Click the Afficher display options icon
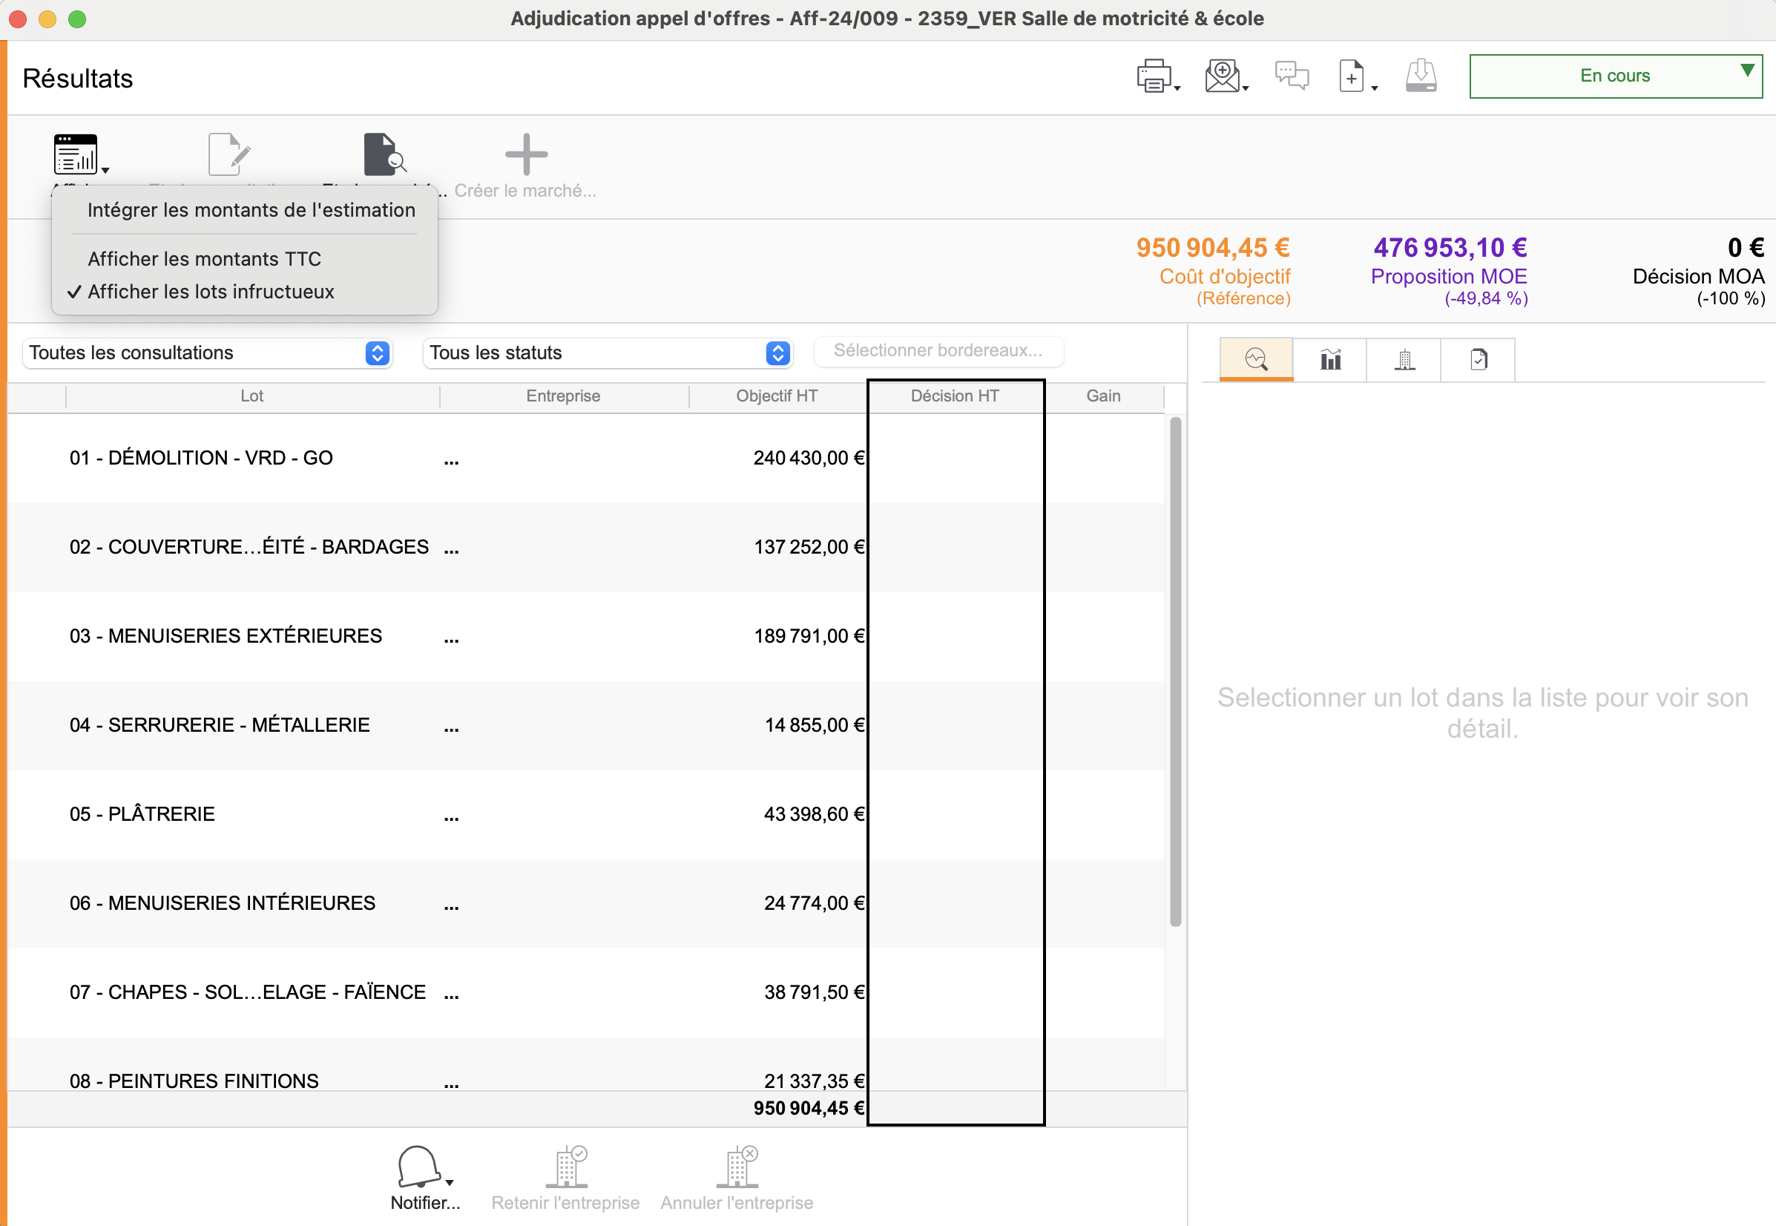The width and height of the screenshot is (1776, 1226). tap(76, 154)
